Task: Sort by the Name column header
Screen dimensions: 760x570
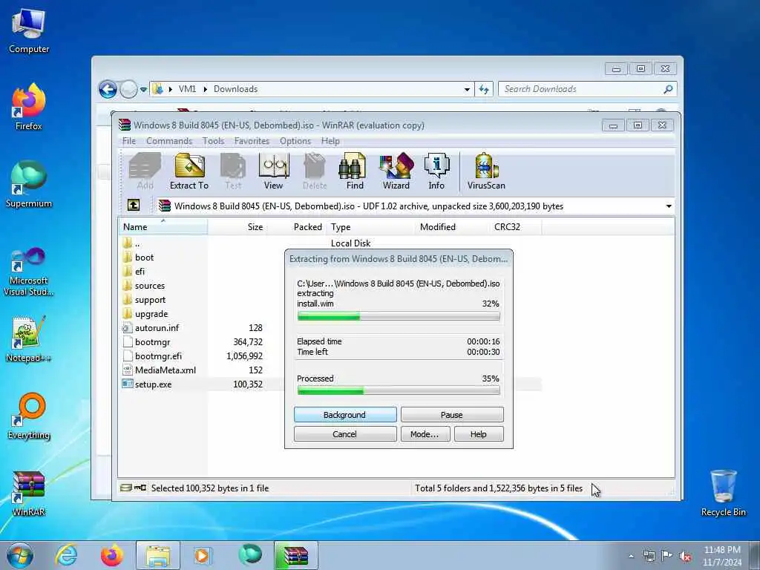Action: (163, 227)
